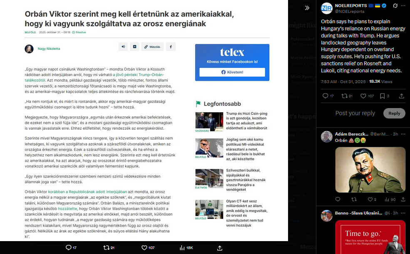Share article with the Facebook icon button

tap(171, 47)
